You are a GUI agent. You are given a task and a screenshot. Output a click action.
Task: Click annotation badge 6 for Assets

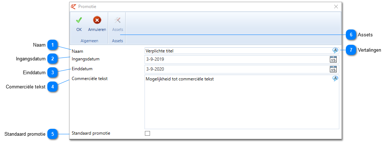[x=351, y=35]
